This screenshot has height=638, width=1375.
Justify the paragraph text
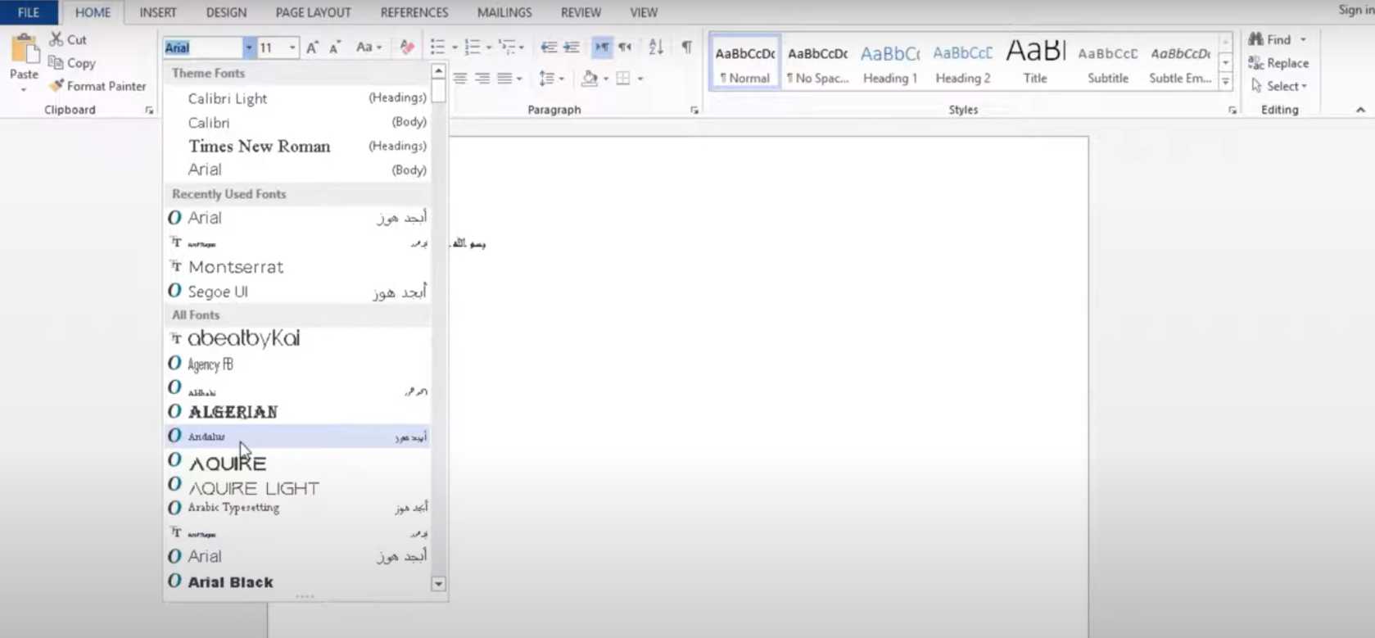(504, 79)
